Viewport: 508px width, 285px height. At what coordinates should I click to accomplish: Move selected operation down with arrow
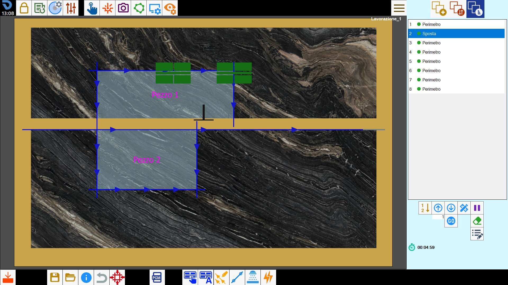tap(451, 208)
